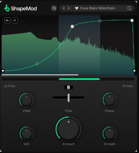Select the small curve handle on the lower-left curve
The width and height of the screenshot is (139, 153).
(x=37, y=64)
